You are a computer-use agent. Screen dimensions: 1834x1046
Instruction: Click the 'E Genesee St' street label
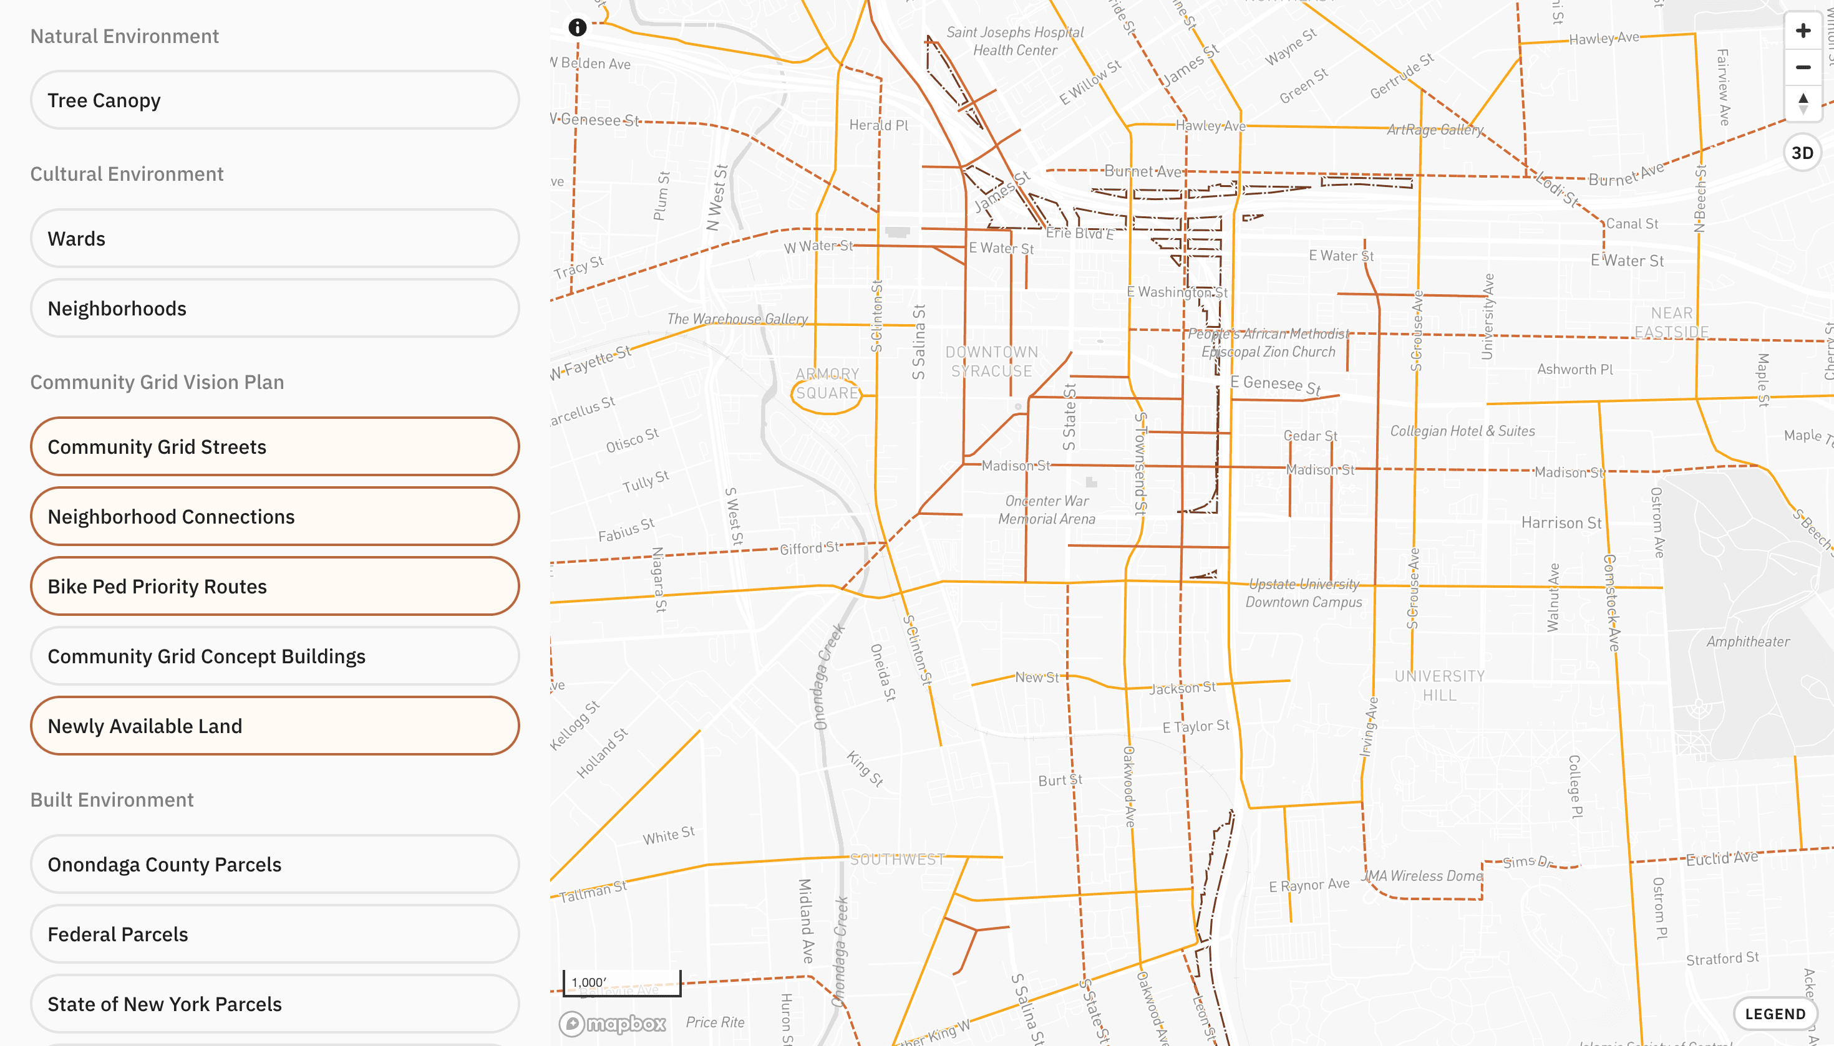tap(1276, 385)
